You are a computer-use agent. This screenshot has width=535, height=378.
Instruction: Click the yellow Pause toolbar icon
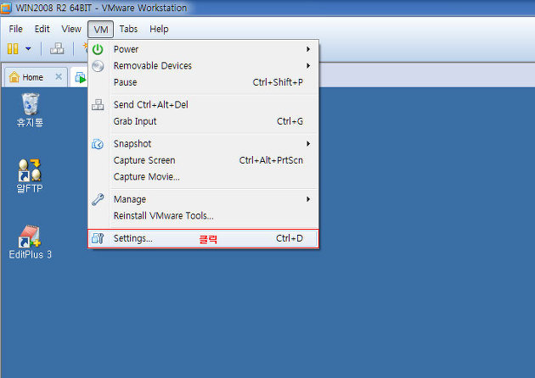pos(13,48)
